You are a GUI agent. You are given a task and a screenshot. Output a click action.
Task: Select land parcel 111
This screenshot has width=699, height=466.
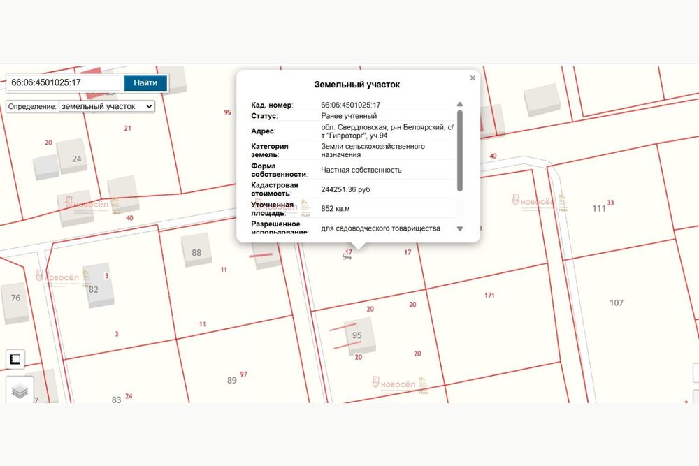point(599,209)
